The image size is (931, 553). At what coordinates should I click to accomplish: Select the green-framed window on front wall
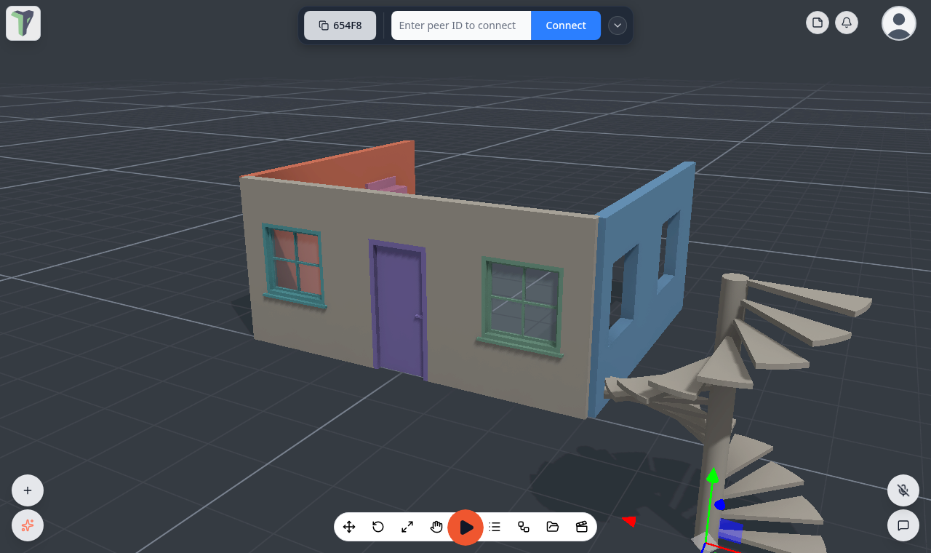tap(522, 308)
